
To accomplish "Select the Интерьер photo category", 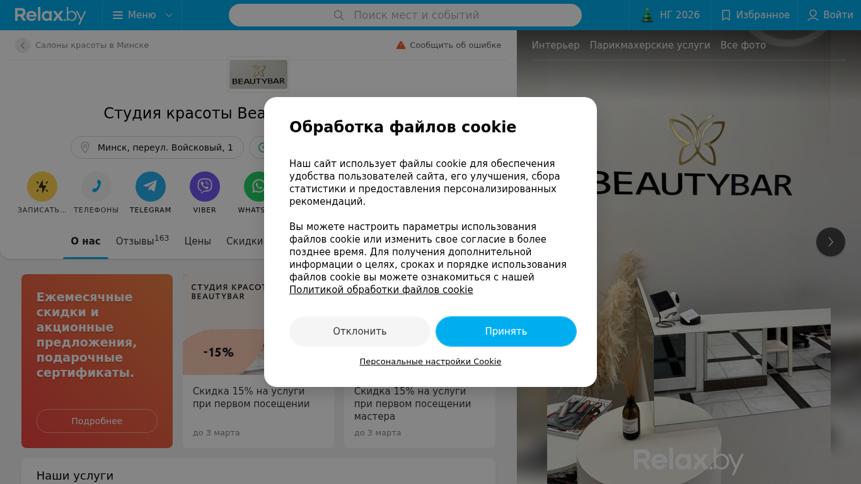I will tap(555, 45).
